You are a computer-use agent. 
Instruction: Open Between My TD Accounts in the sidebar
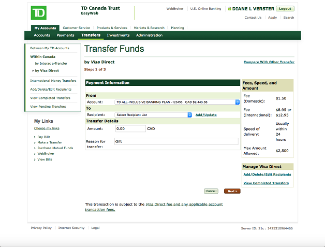pos(50,48)
